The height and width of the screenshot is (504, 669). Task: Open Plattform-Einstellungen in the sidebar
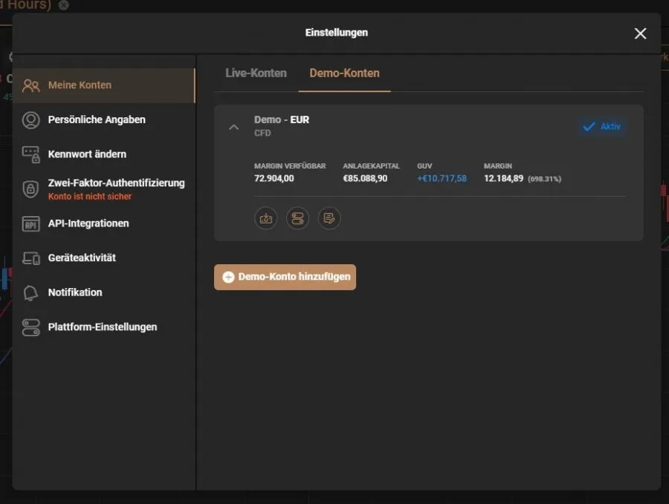tap(102, 327)
